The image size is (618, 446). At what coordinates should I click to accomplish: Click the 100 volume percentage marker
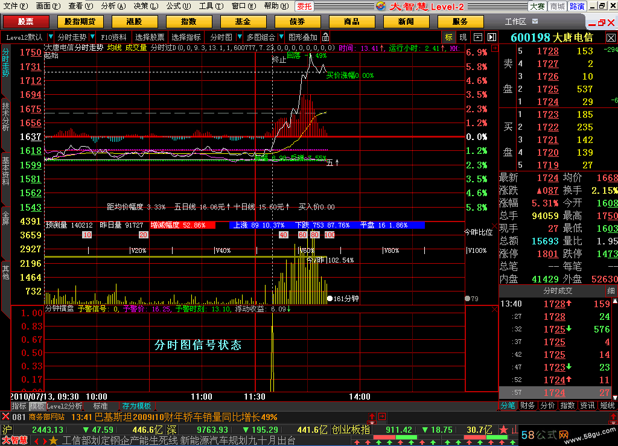click(x=330, y=235)
